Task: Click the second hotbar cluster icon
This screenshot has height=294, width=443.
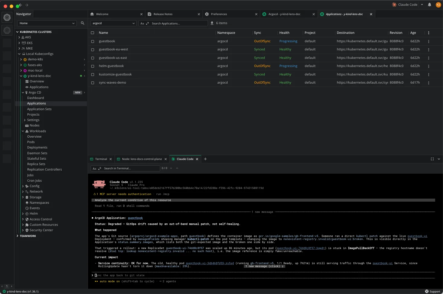Action: (x=7, y=30)
